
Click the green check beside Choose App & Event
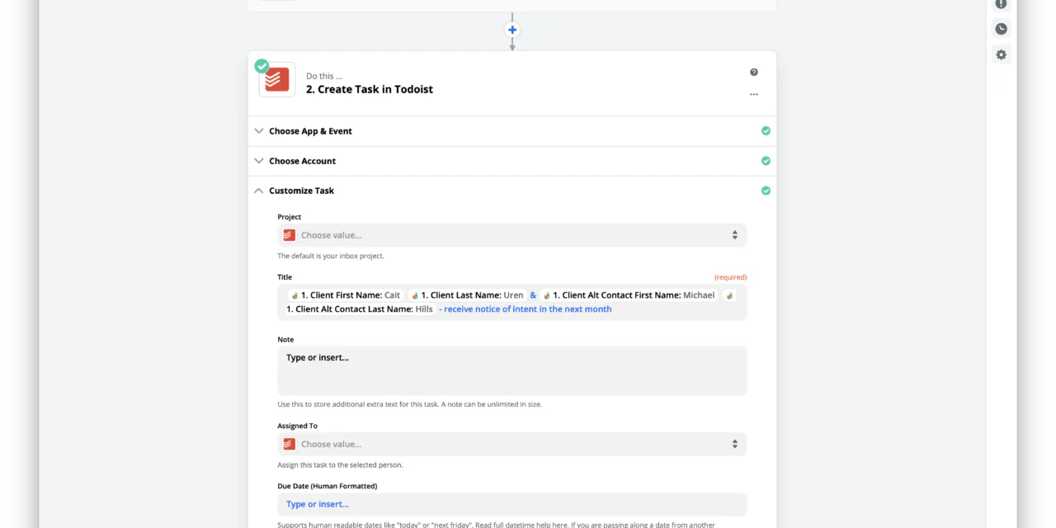766,131
